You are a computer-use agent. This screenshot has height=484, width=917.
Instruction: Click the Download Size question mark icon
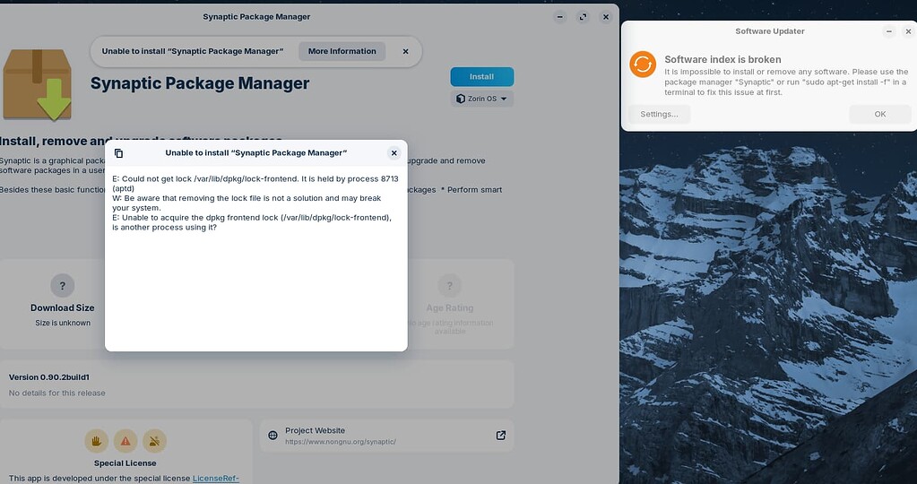[63, 286]
